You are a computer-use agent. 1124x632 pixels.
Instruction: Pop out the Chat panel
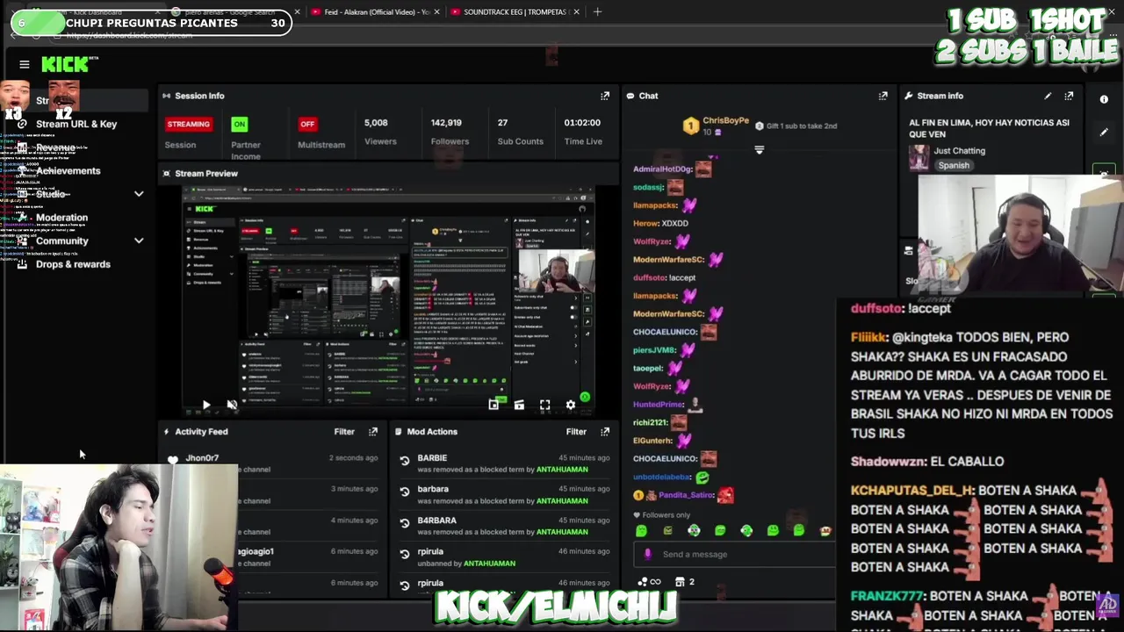(x=883, y=96)
